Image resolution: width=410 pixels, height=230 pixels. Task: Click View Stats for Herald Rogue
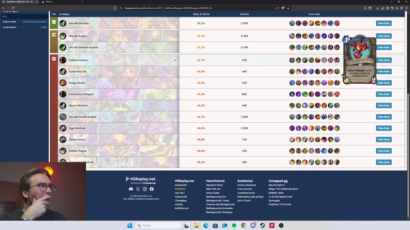[x=384, y=36]
